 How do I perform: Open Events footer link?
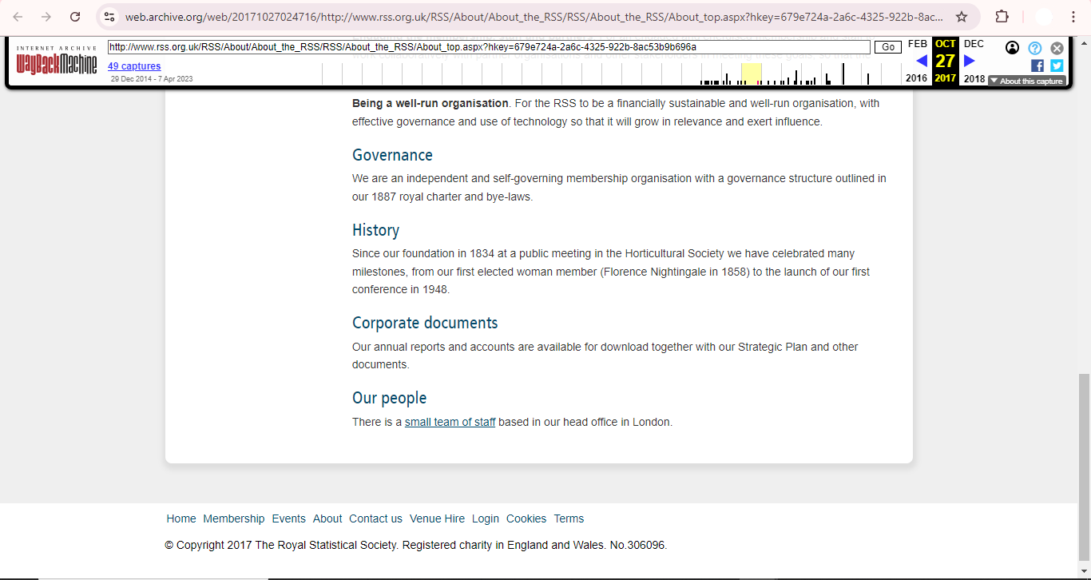(289, 518)
